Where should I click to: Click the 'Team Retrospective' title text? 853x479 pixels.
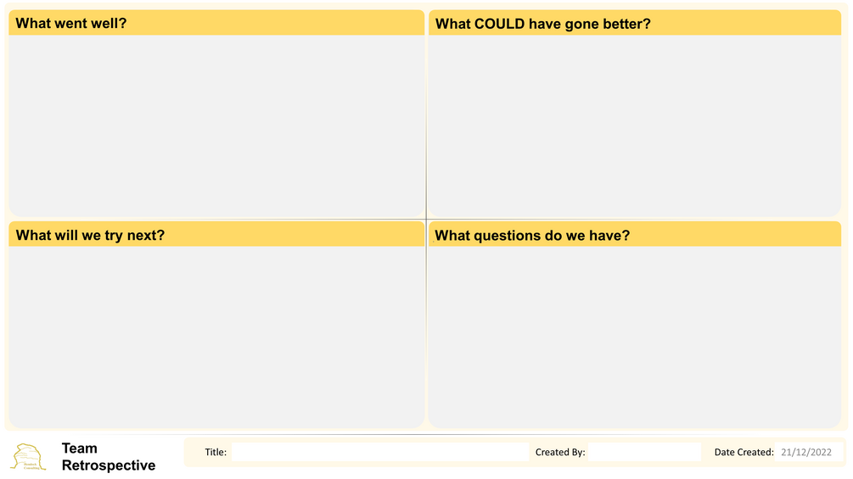(x=108, y=457)
